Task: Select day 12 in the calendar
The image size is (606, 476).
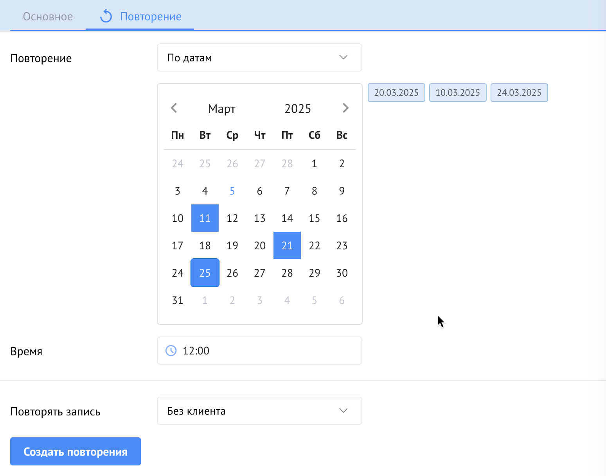Action: click(232, 218)
